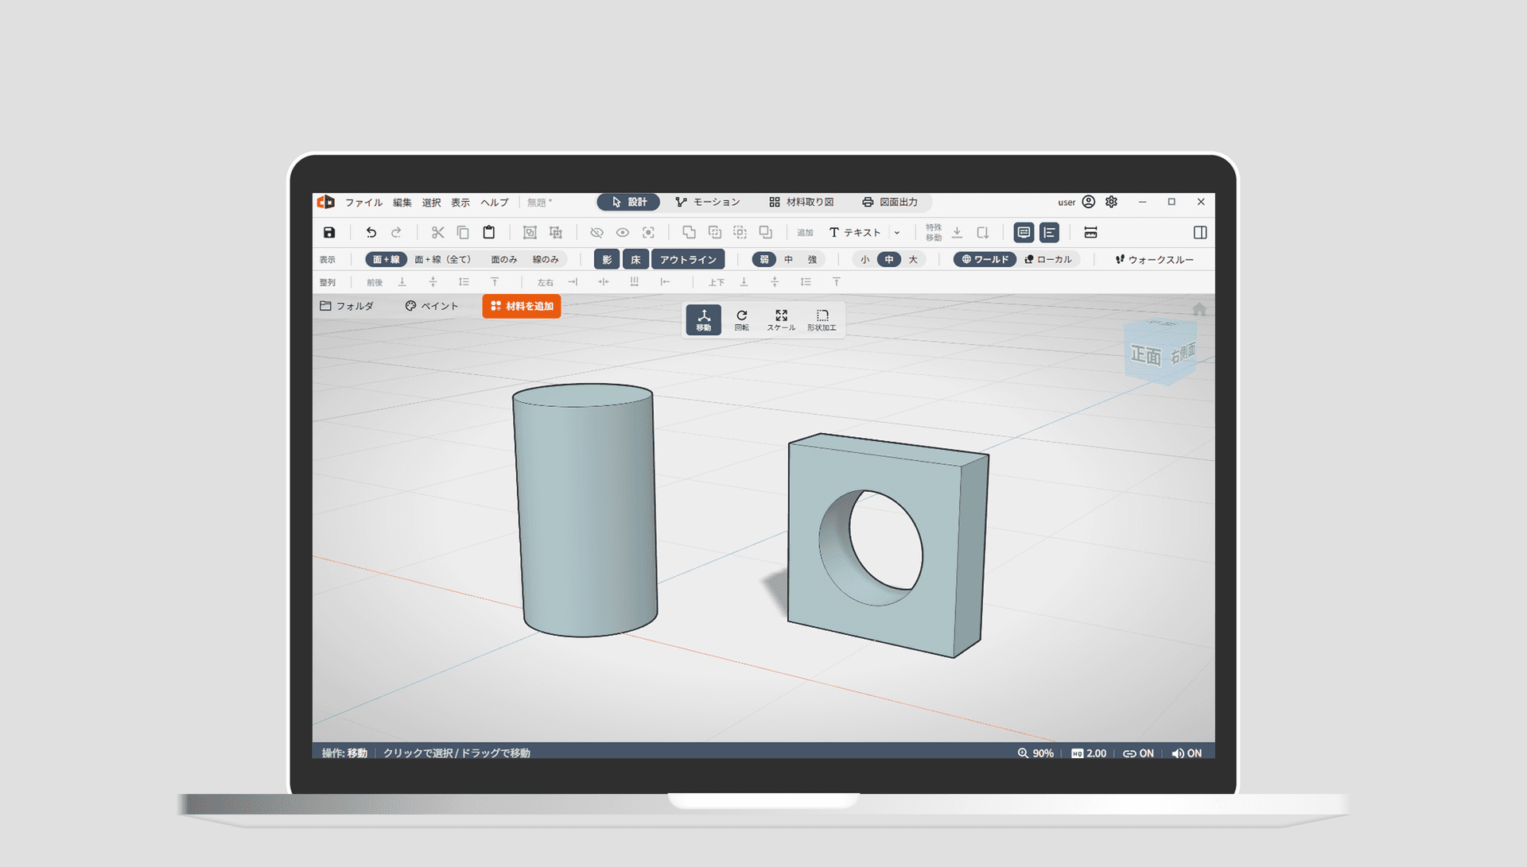Paste from the clipboard icon
The width and height of the screenshot is (1527, 867).
coord(489,233)
